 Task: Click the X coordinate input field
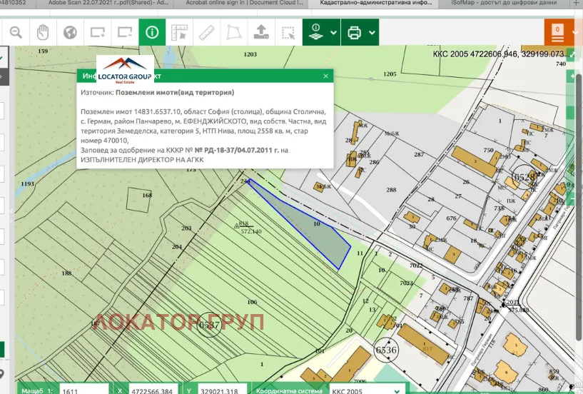pos(153,390)
